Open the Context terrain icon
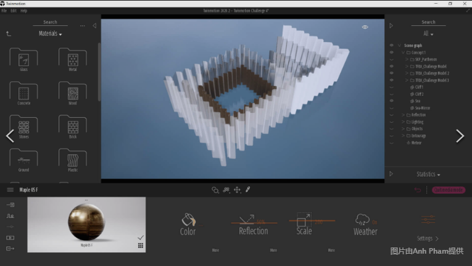 (10, 215)
